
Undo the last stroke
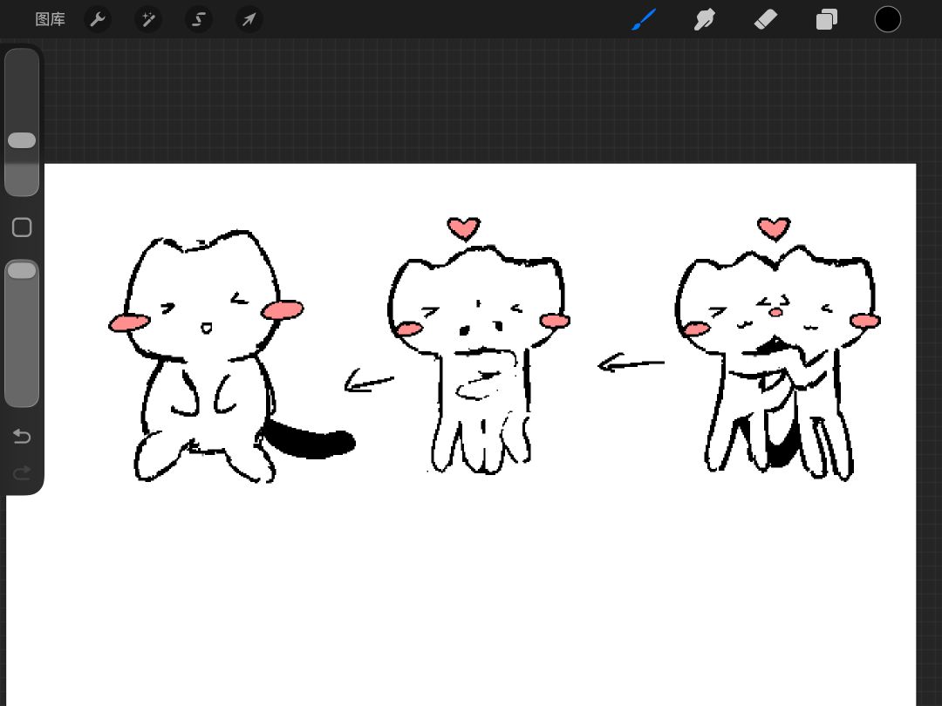(x=22, y=436)
